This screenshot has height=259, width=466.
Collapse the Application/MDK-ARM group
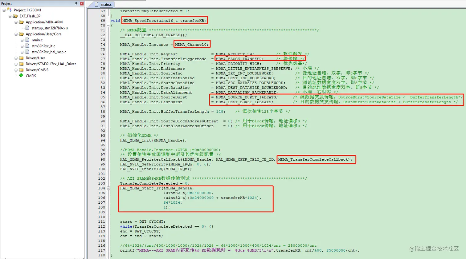coord(16,22)
